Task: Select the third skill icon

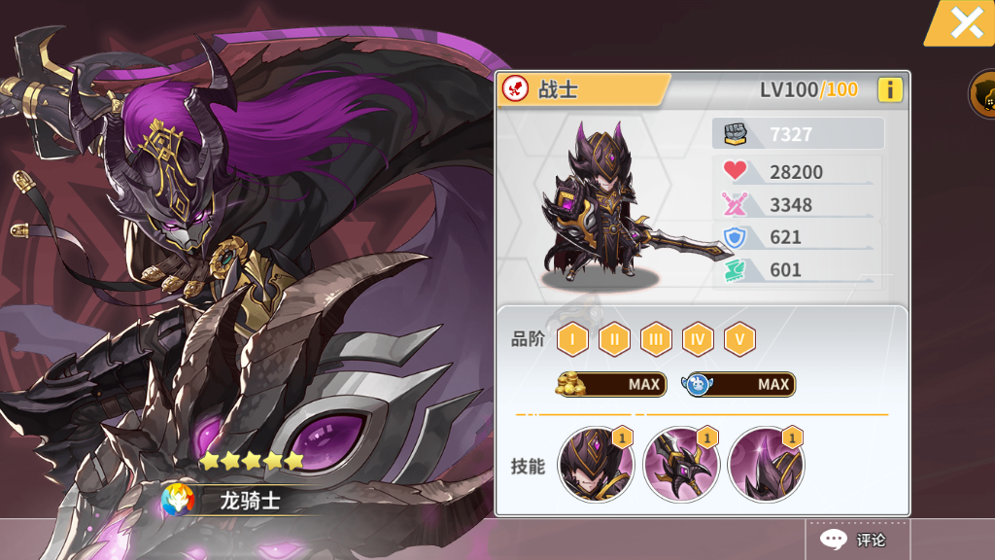Action: (766, 464)
